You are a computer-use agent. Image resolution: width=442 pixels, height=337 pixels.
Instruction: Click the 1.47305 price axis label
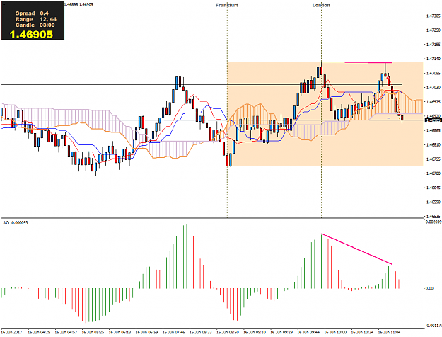coord(433,16)
